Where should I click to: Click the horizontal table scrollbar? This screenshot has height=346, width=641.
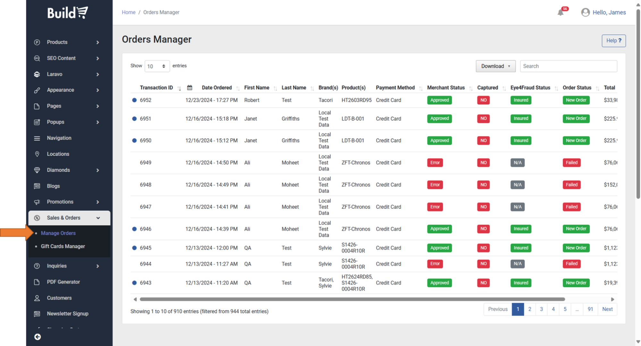click(x=352, y=299)
